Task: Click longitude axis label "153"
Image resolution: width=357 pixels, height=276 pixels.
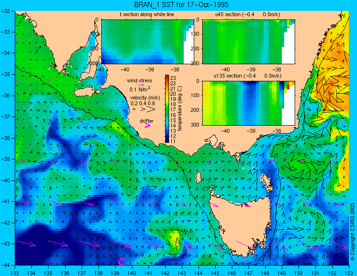Action: point(349,273)
